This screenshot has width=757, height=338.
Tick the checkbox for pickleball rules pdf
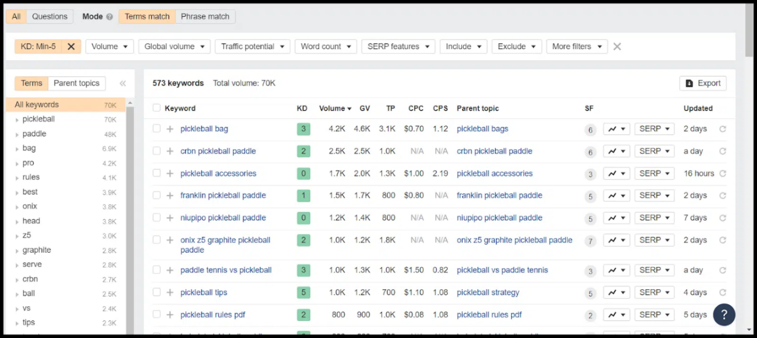click(157, 314)
